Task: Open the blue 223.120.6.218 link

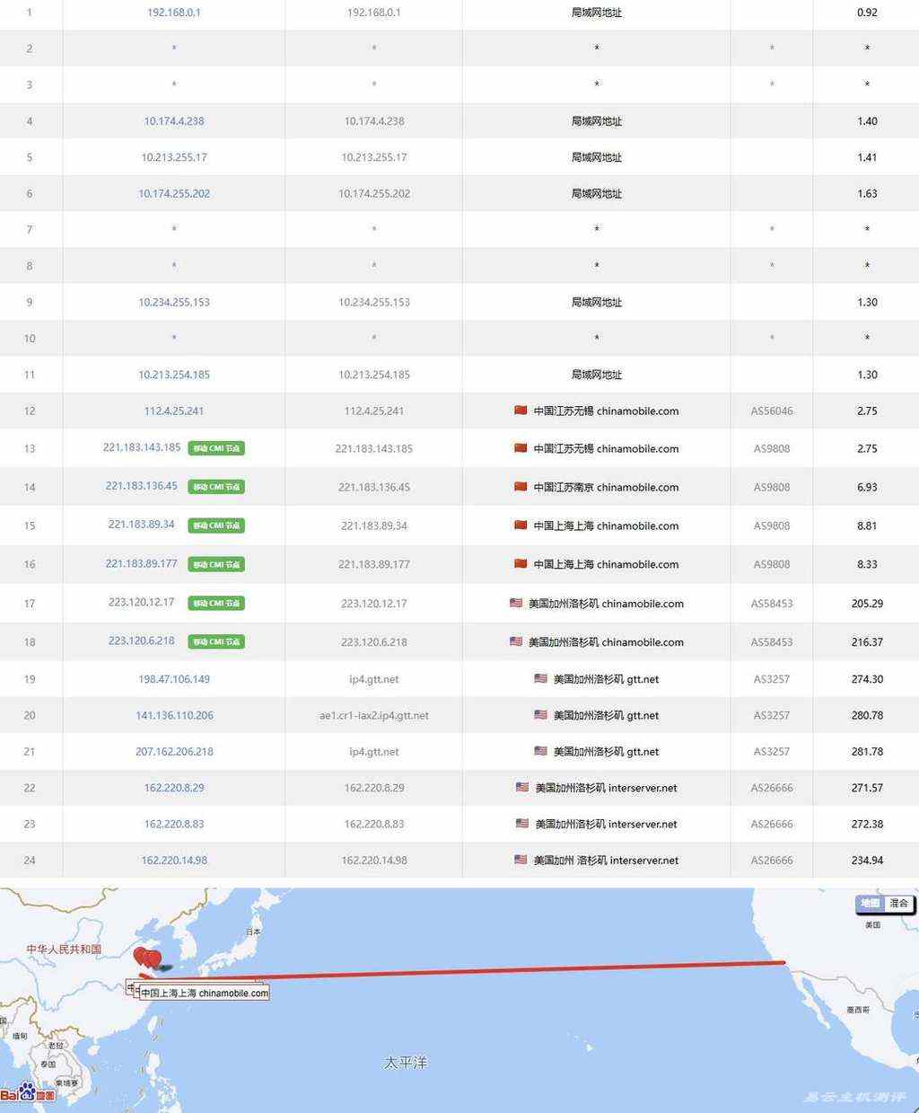Action: (142, 640)
